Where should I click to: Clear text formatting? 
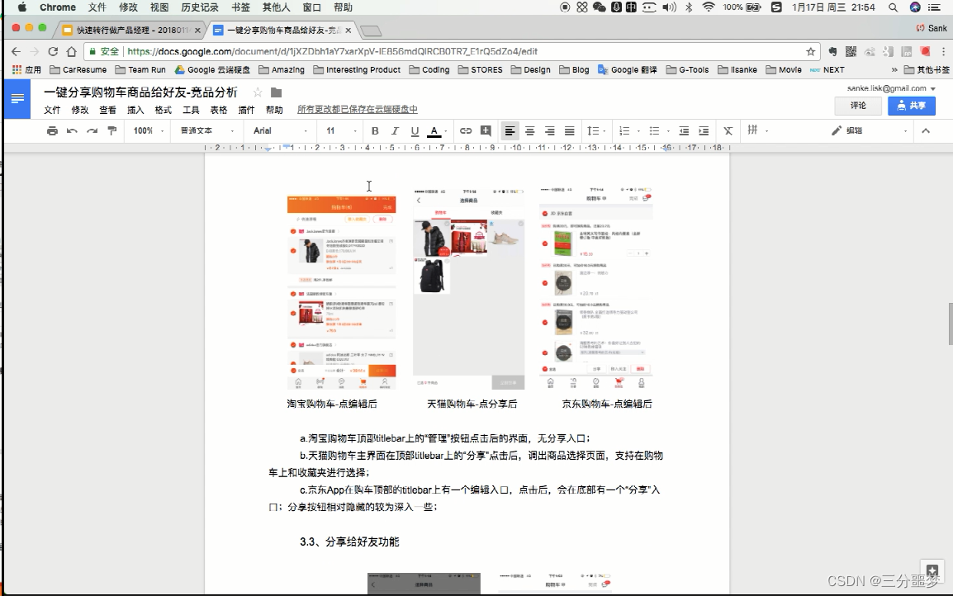728,130
